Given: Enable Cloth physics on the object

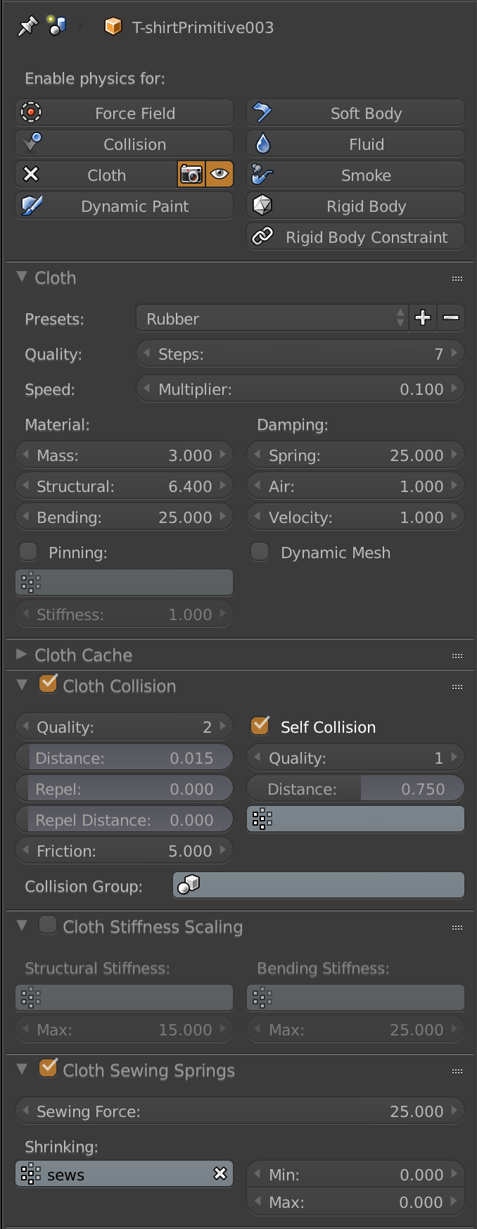Looking at the screenshot, I should tap(106, 174).
